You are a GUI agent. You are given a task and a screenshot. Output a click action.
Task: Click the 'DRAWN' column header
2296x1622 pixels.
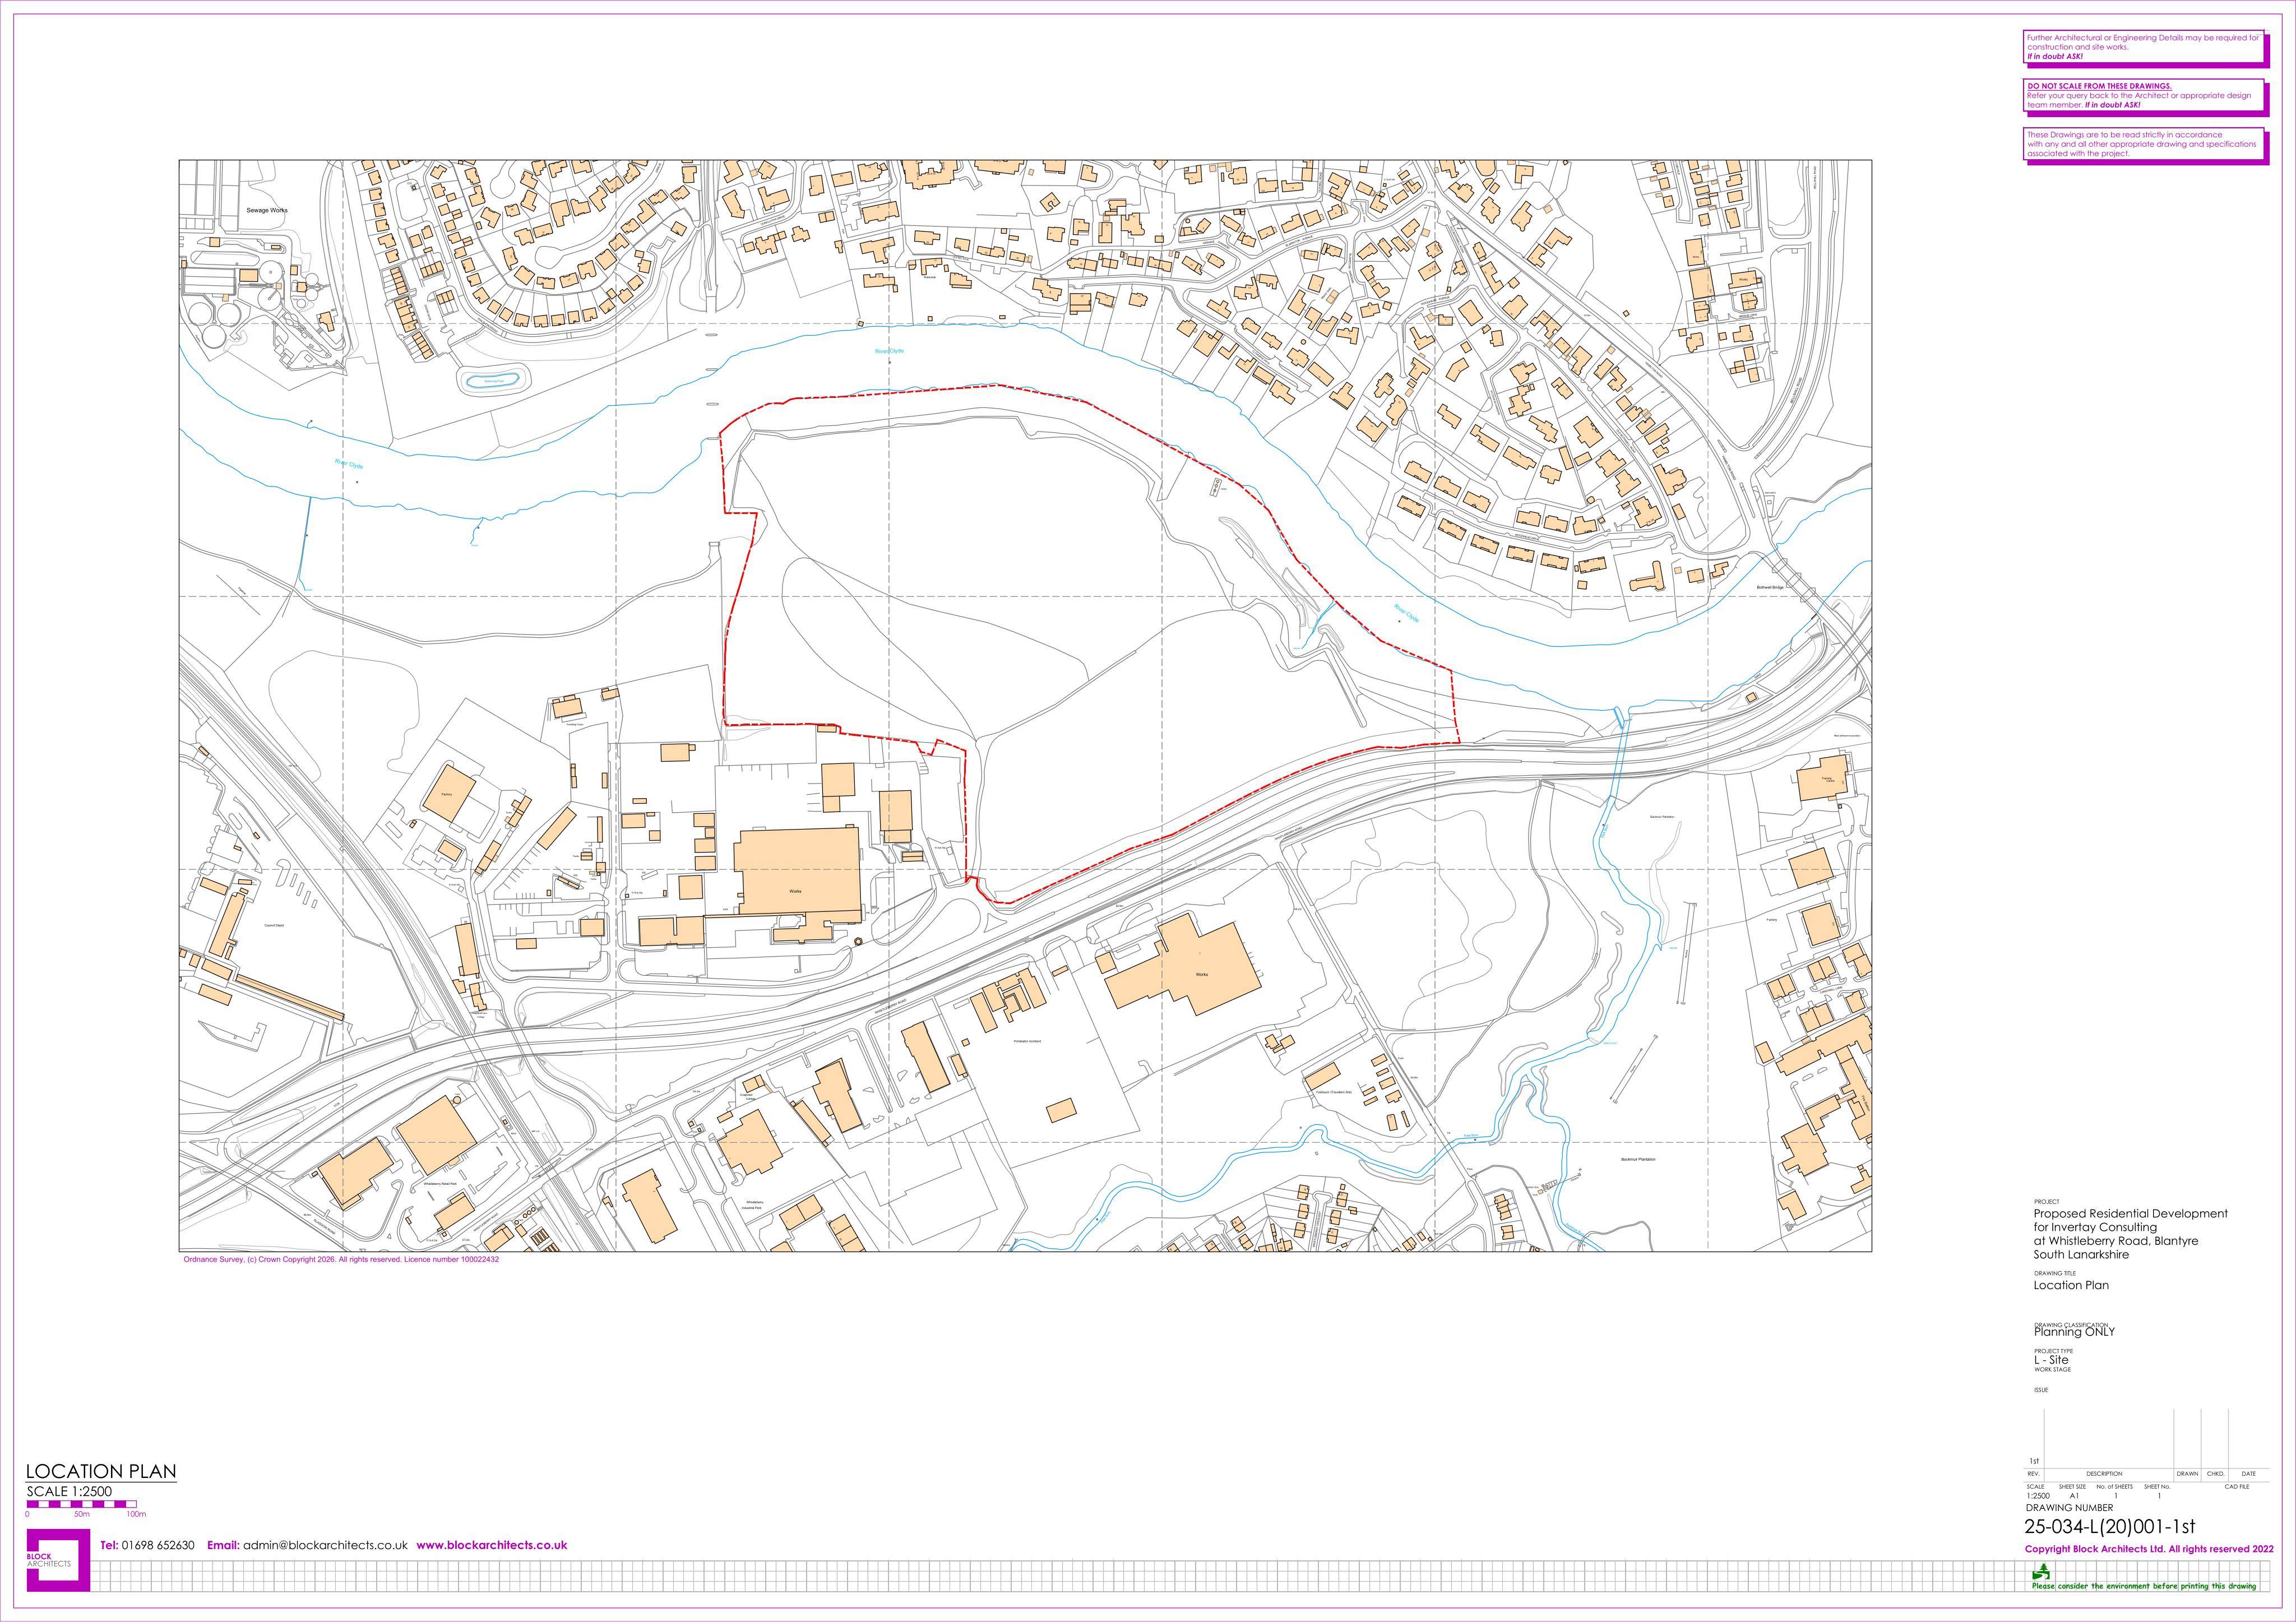(2187, 1474)
